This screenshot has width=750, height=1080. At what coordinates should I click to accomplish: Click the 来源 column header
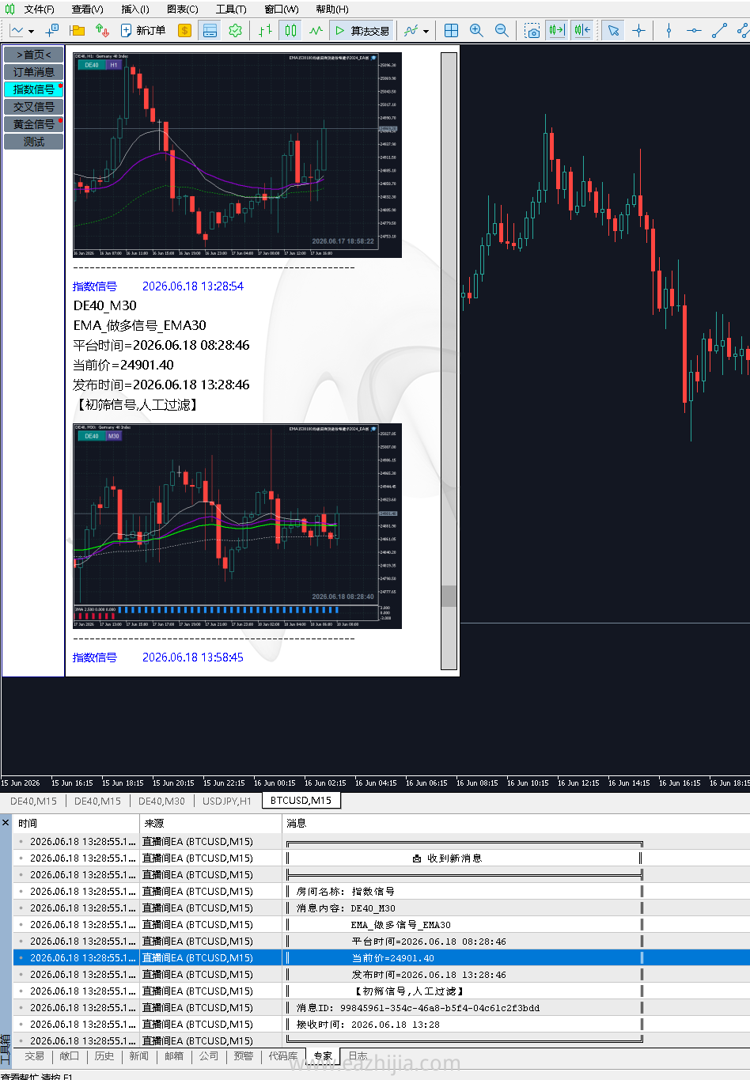coord(210,824)
